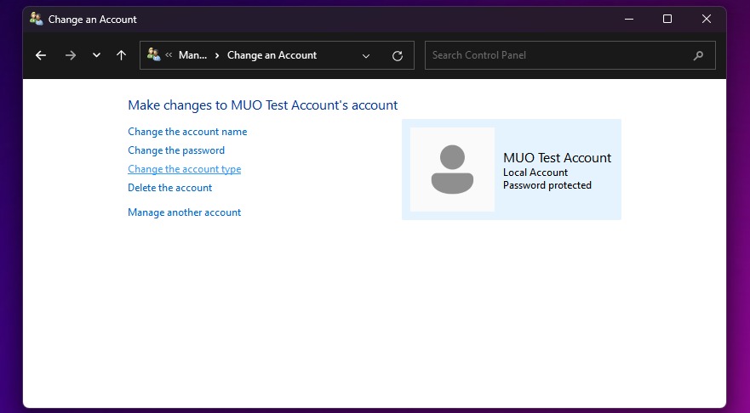This screenshot has width=750, height=413.
Task: Click the title bar user accounts icon
Action: coord(36,19)
